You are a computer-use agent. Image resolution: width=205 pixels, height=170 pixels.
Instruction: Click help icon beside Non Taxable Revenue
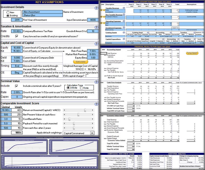124,14
